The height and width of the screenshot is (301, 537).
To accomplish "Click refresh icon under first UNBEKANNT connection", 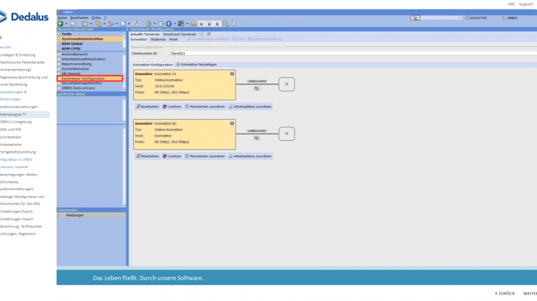I will (x=256, y=88).
